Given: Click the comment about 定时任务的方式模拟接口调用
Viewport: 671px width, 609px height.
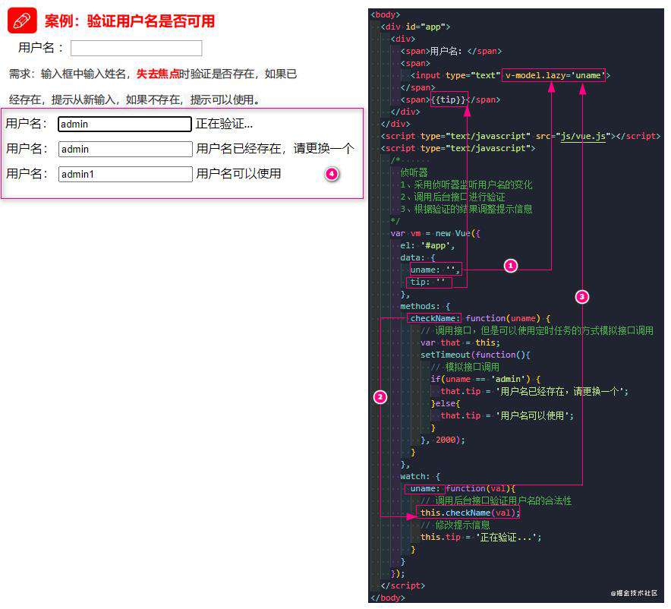Looking at the screenshot, I should click(537, 330).
